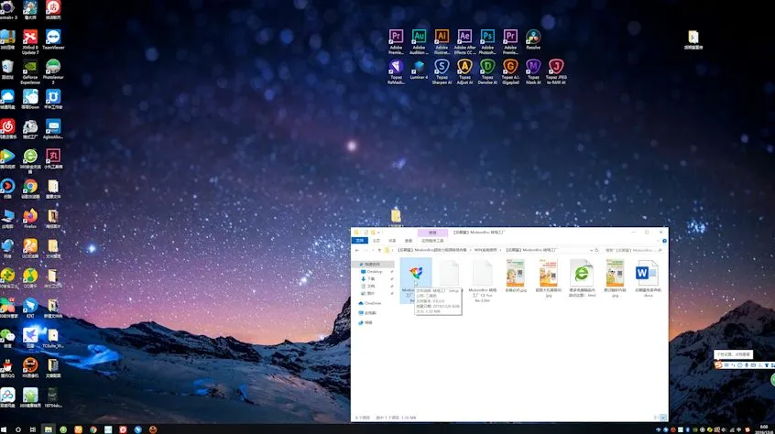Open the folder icon at desktop top-right corner
The image size is (775, 434).
pyautogui.click(x=693, y=39)
